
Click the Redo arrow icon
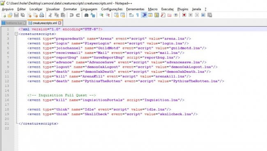[x=78, y=15]
